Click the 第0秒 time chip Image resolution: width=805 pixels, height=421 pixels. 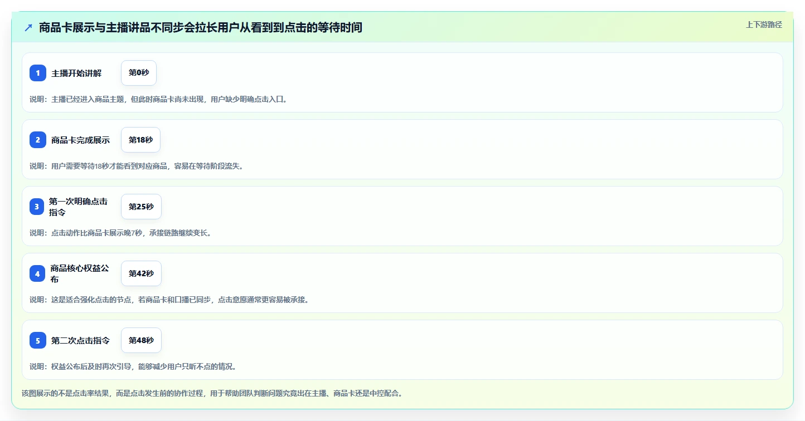click(x=139, y=73)
